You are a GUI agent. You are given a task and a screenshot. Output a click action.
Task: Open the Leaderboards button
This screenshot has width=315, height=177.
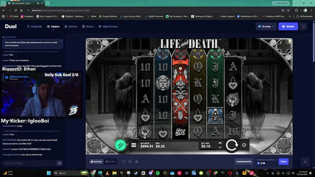[x=244, y=162]
